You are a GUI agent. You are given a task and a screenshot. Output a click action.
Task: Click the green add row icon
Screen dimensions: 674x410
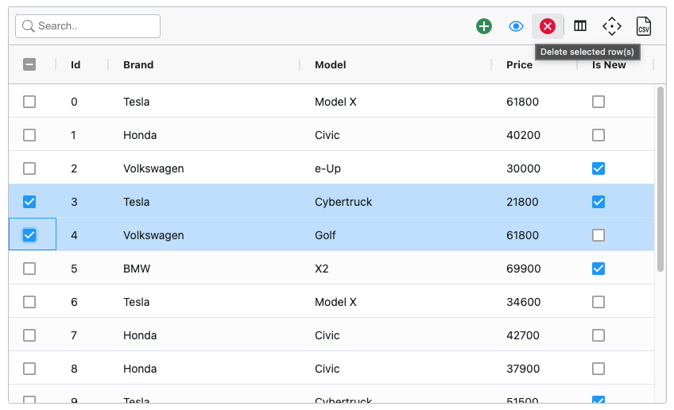484,26
